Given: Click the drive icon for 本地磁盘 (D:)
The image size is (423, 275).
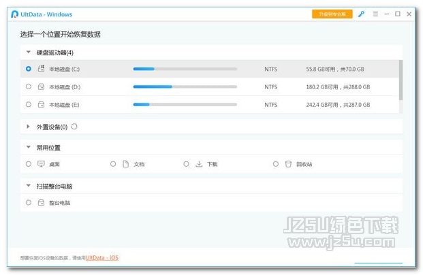Looking at the screenshot, I should 41,86.
